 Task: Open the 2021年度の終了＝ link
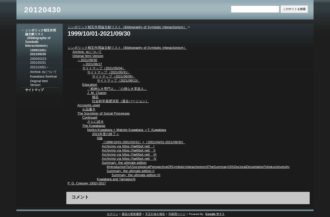pyautogui.click(x=106, y=134)
